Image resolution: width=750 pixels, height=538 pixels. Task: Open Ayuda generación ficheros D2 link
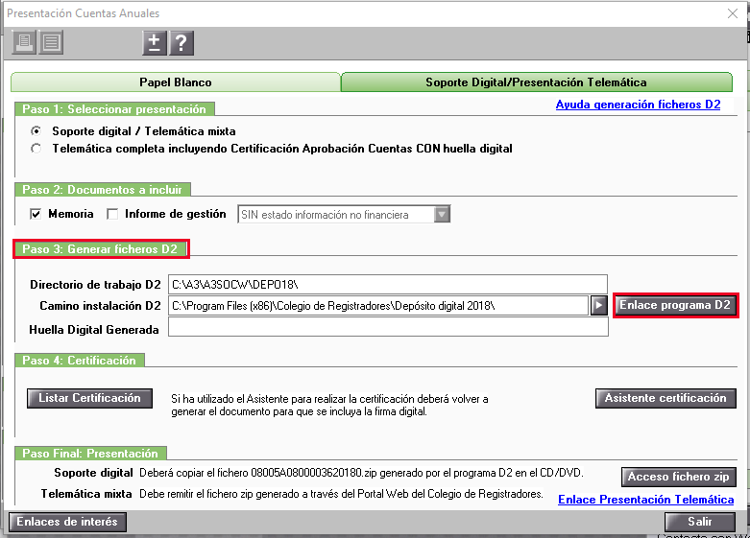pos(638,105)
